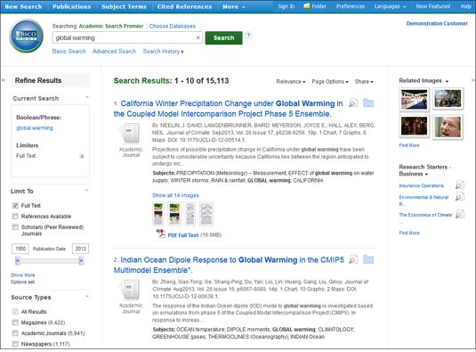476x352 pixels.
Task: Open the fourth result image thumbnail
Action: point(206,214)
